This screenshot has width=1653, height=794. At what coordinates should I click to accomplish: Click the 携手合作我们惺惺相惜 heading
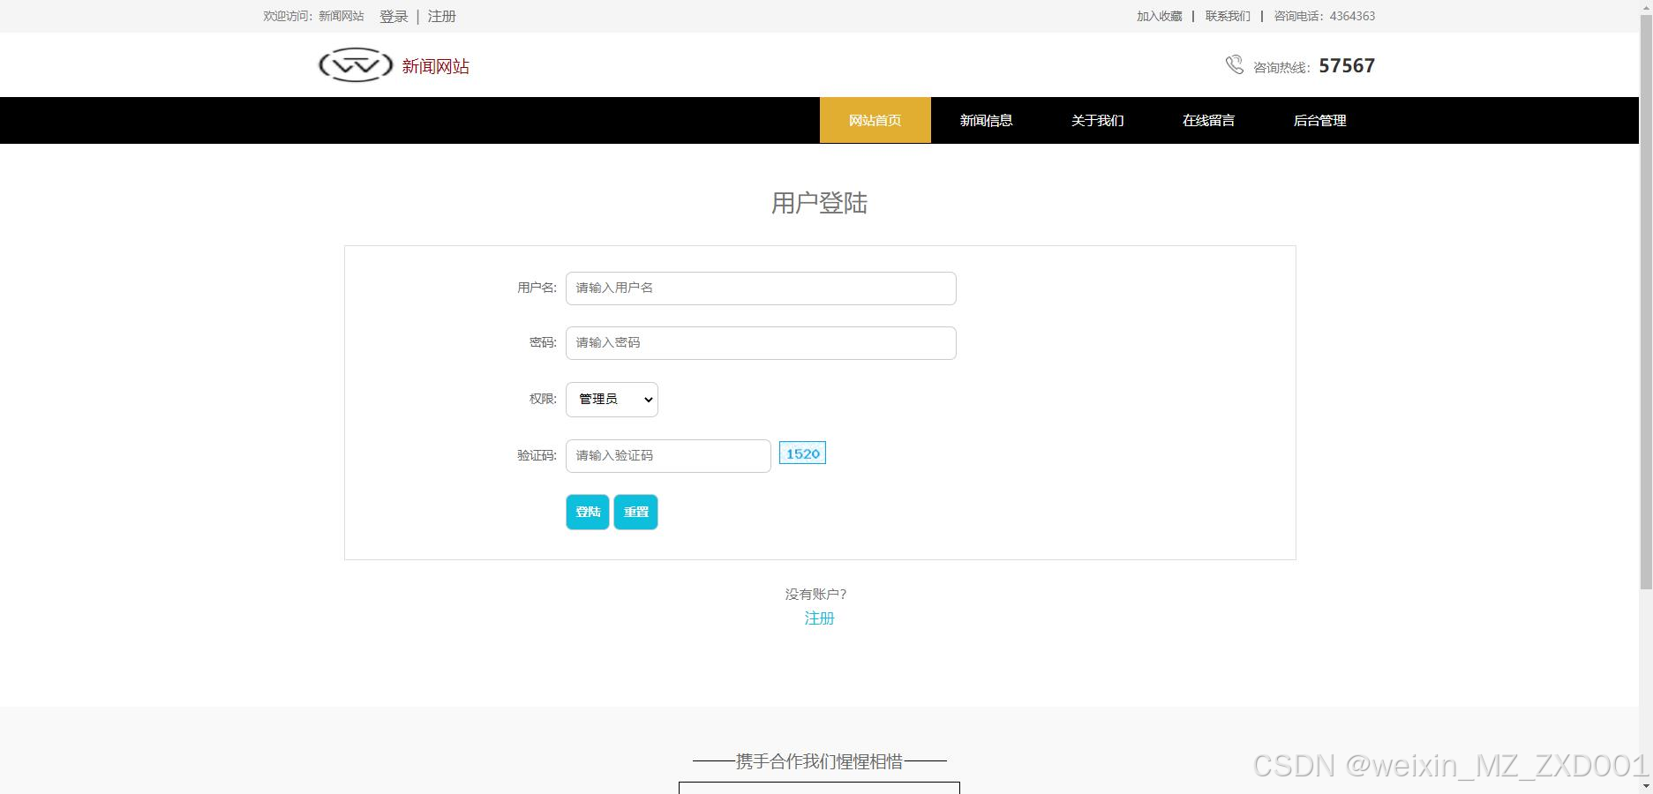[x=819, y=761]
